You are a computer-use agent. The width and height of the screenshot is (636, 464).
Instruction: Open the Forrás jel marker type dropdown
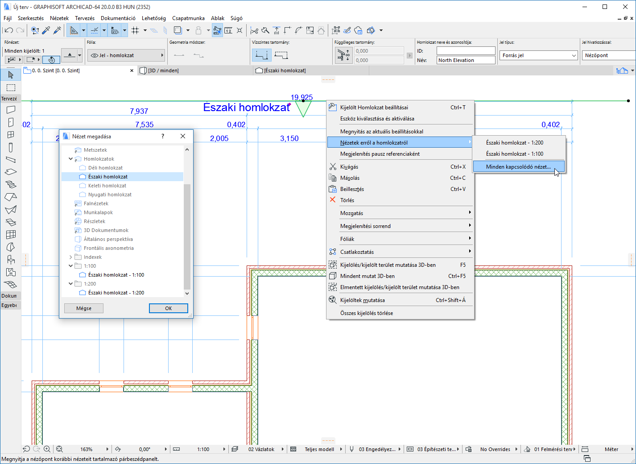tap(538, 55)
